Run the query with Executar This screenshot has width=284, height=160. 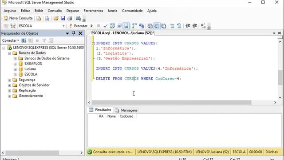[x=78, y=26]
